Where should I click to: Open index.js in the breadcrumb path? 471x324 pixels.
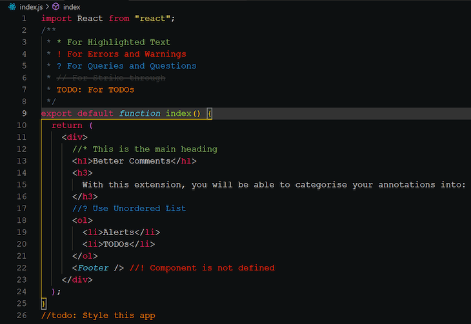(x=31, y=7)
